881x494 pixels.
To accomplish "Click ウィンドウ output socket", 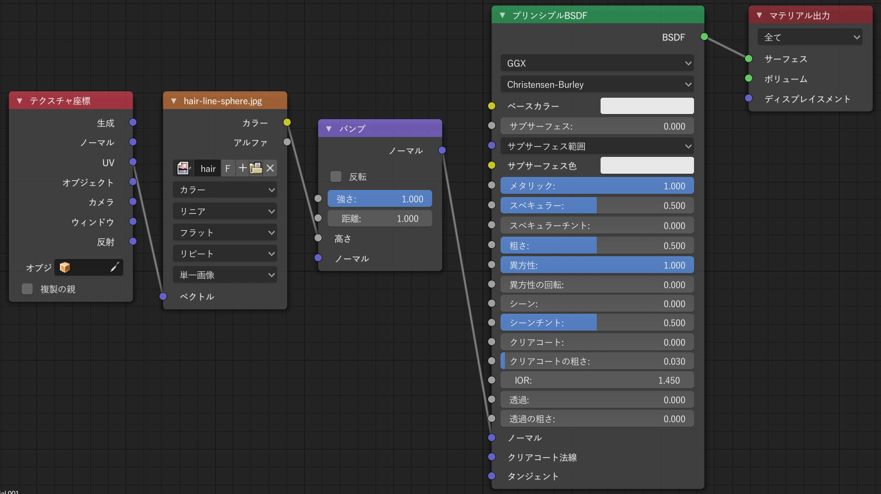I will point(133,221).
